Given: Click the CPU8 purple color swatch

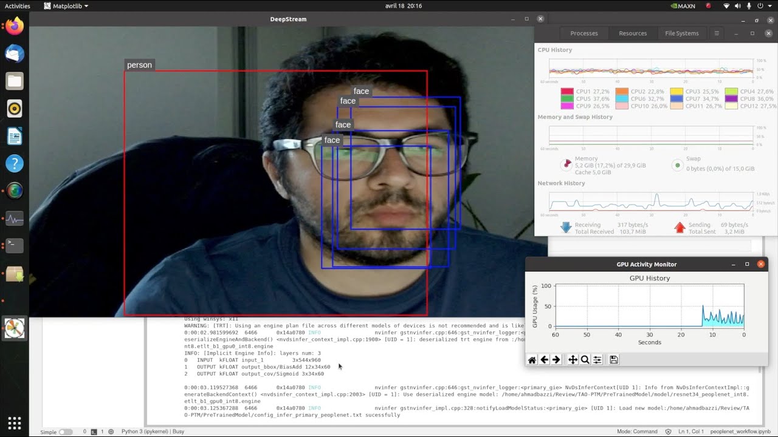Looking at the screenshot, I should (731, 99).
